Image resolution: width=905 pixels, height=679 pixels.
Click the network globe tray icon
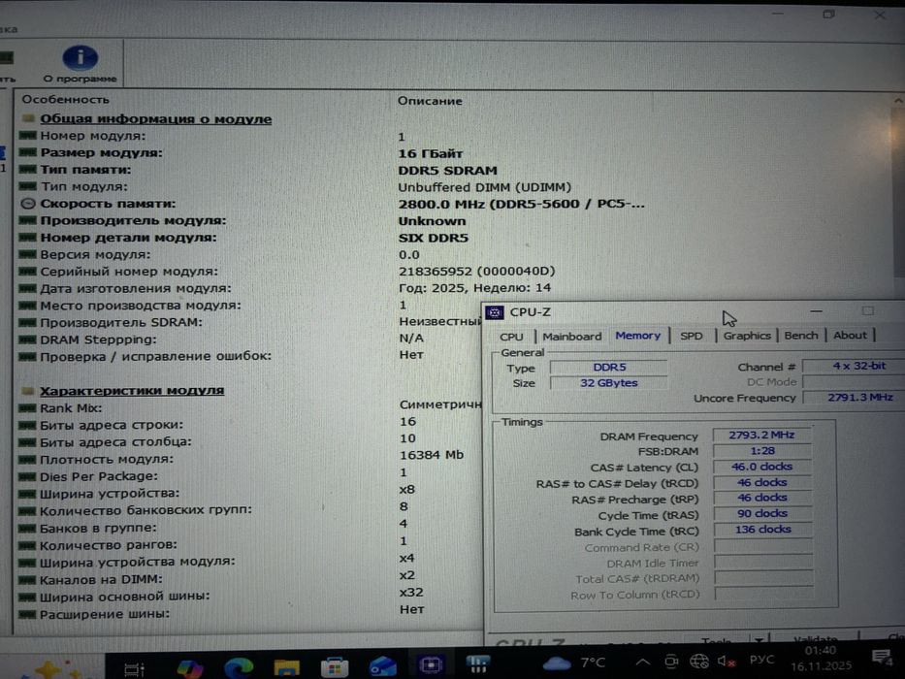point(698,661)
